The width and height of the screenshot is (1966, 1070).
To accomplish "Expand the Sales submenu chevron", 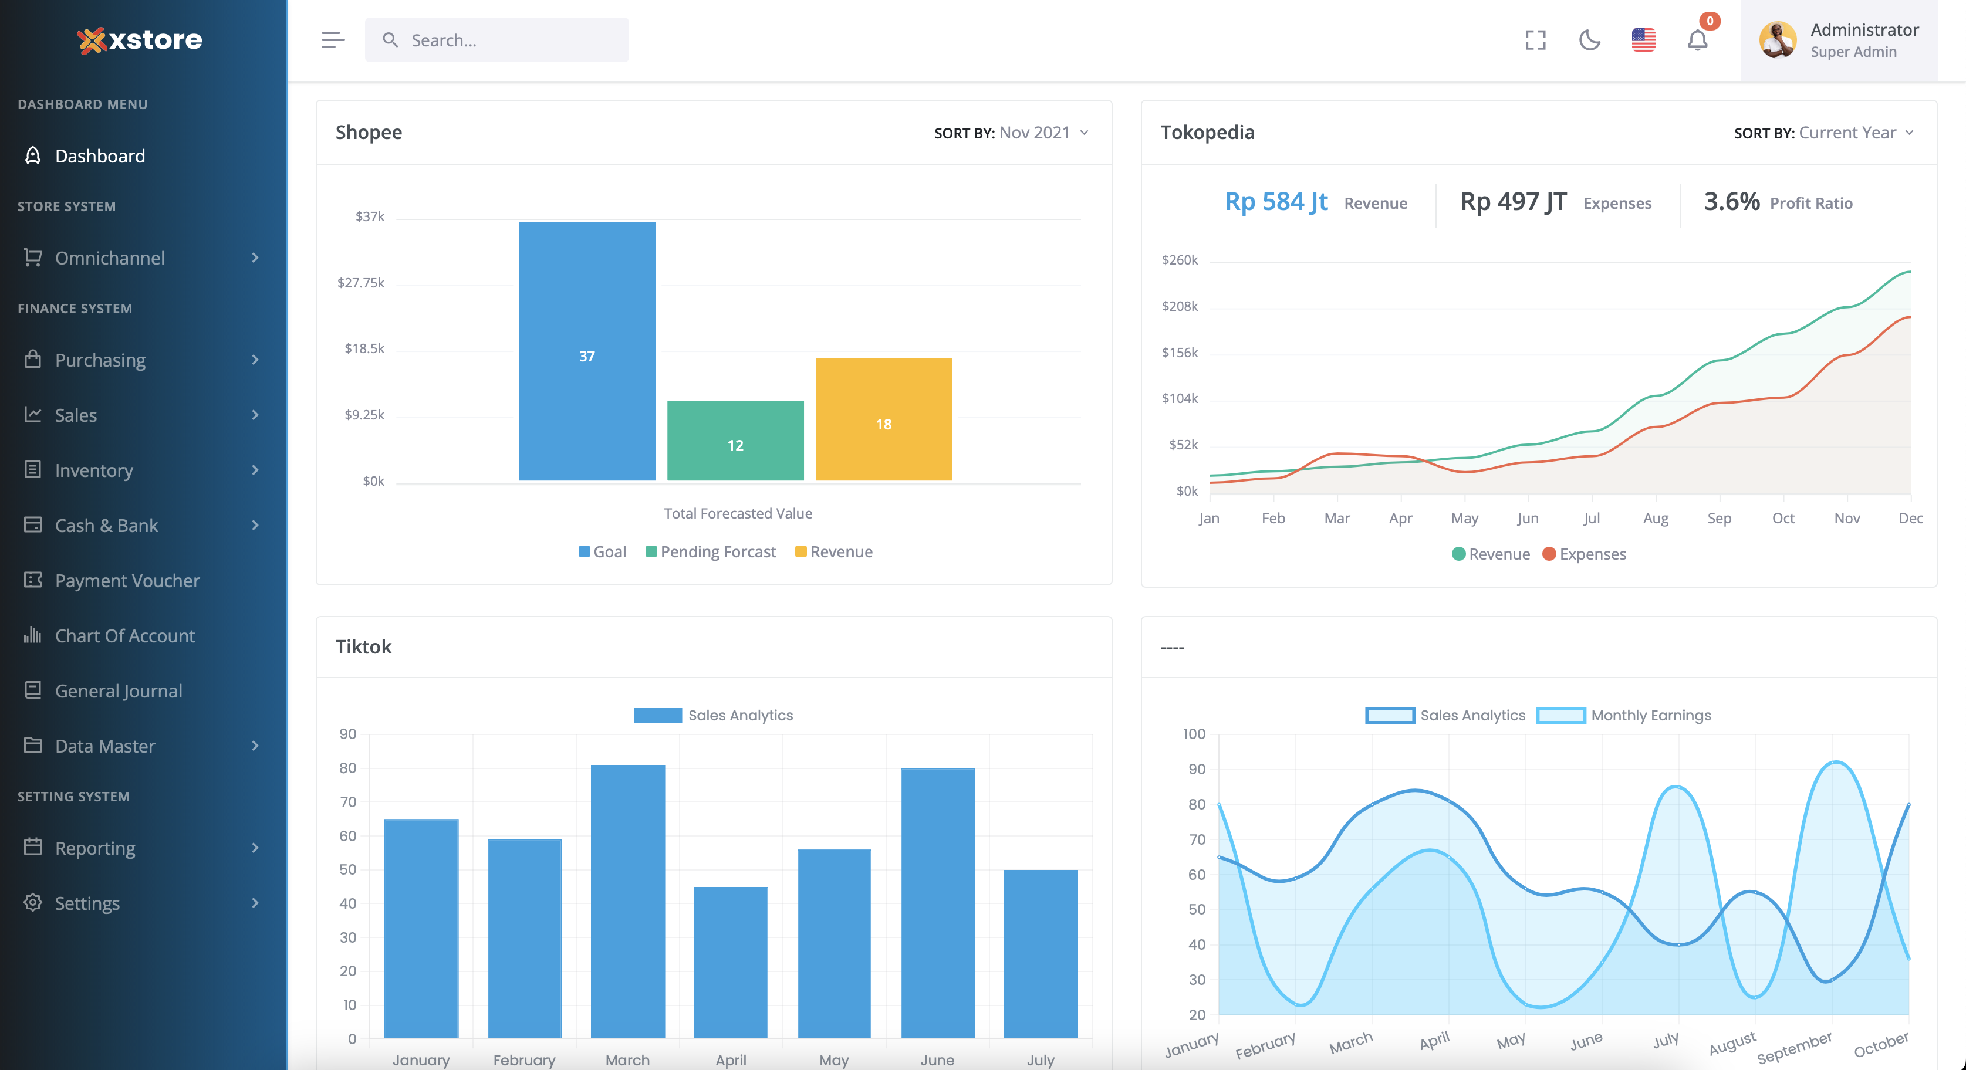I will click(x=255, y=414).
